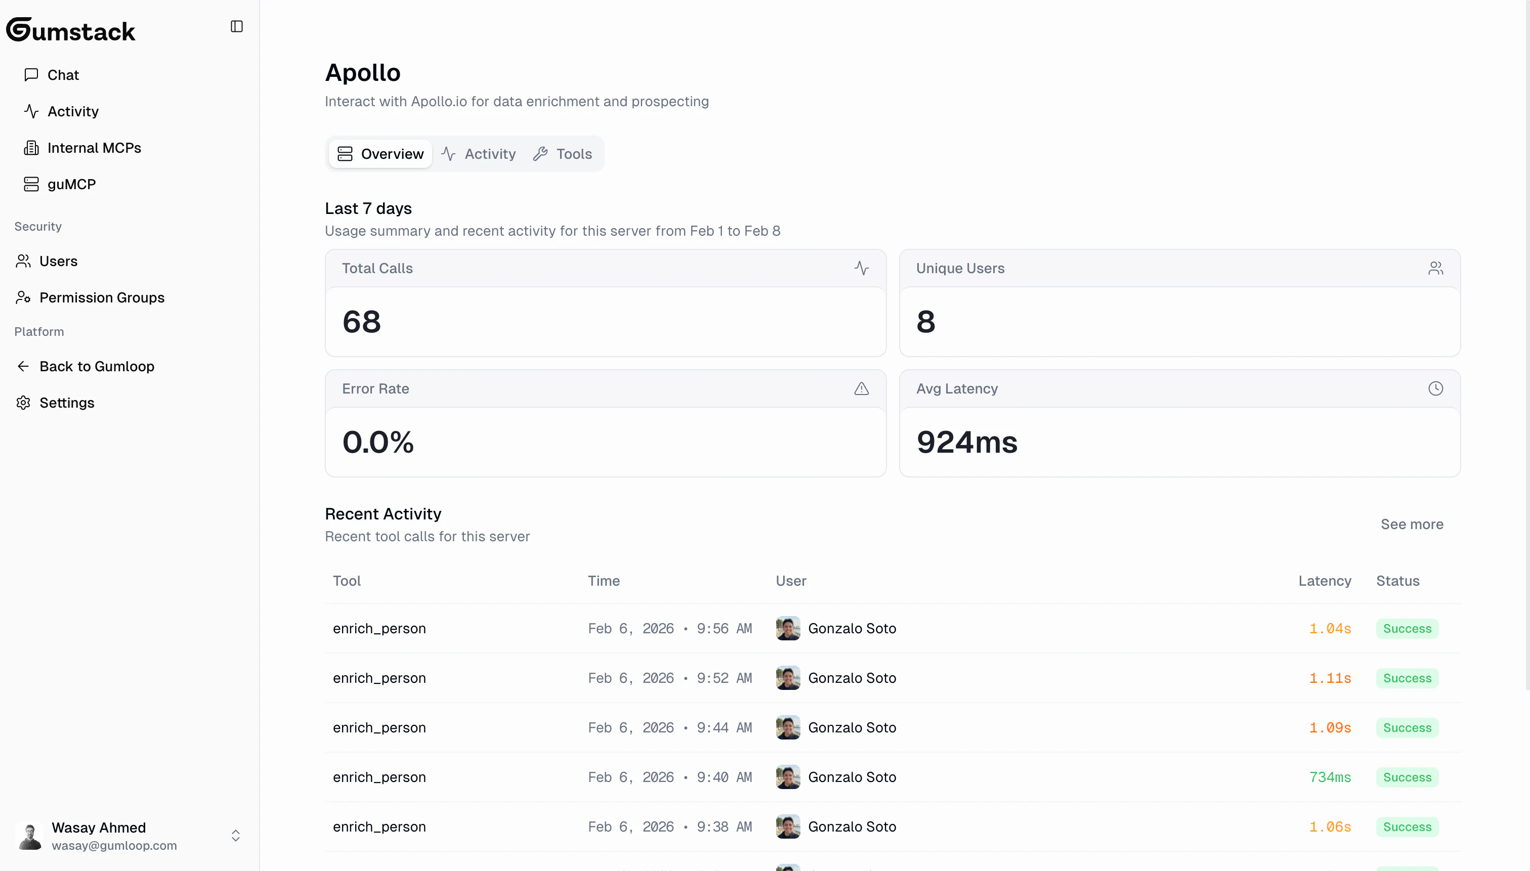Screen dimensions: 1530x871
Task: Switch to the Activity tab
Action: [x=479, y=154]
